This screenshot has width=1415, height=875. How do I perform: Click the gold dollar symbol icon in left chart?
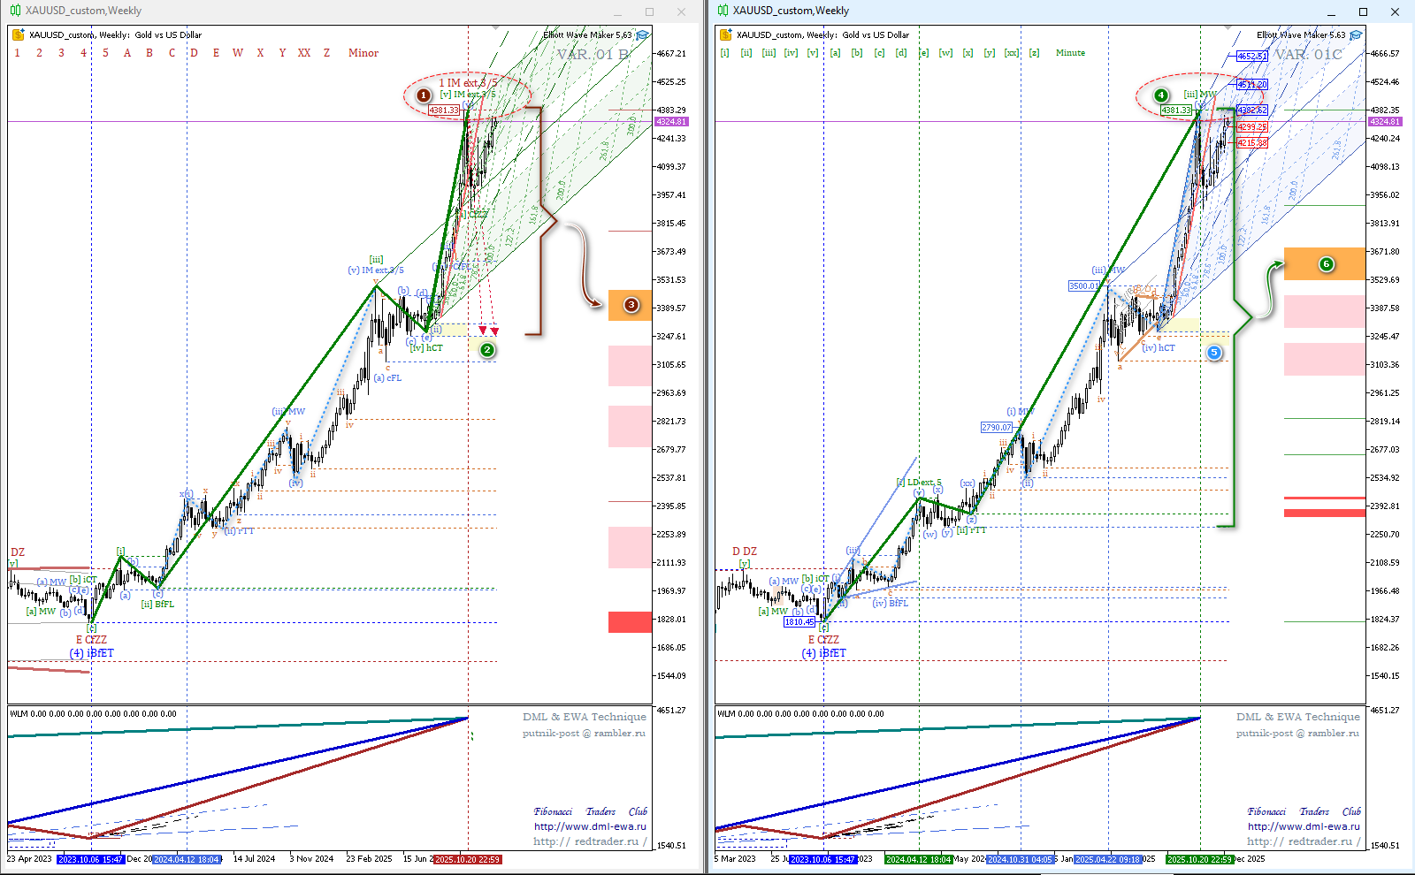click(19, 35)
